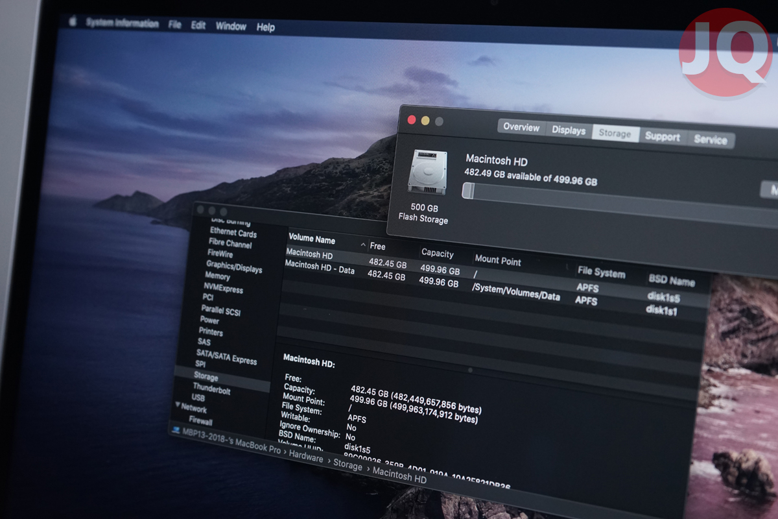Sort by the Free column header
This screenshot has height=519, width=778.
[x=377, y=247]
